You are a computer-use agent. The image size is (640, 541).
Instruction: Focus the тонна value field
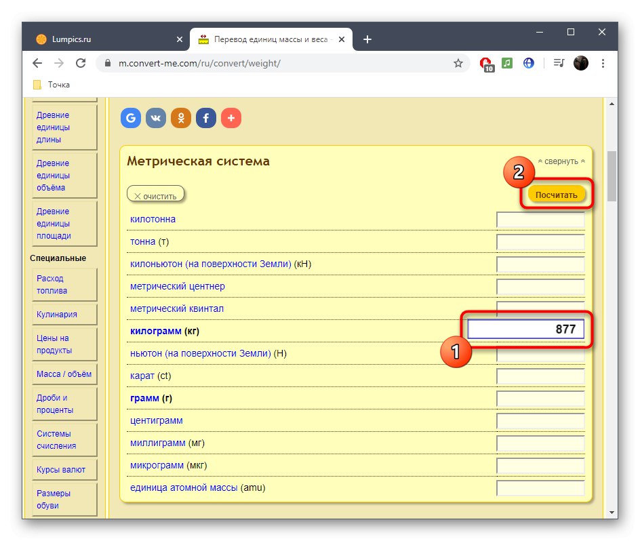click(540, 242)
